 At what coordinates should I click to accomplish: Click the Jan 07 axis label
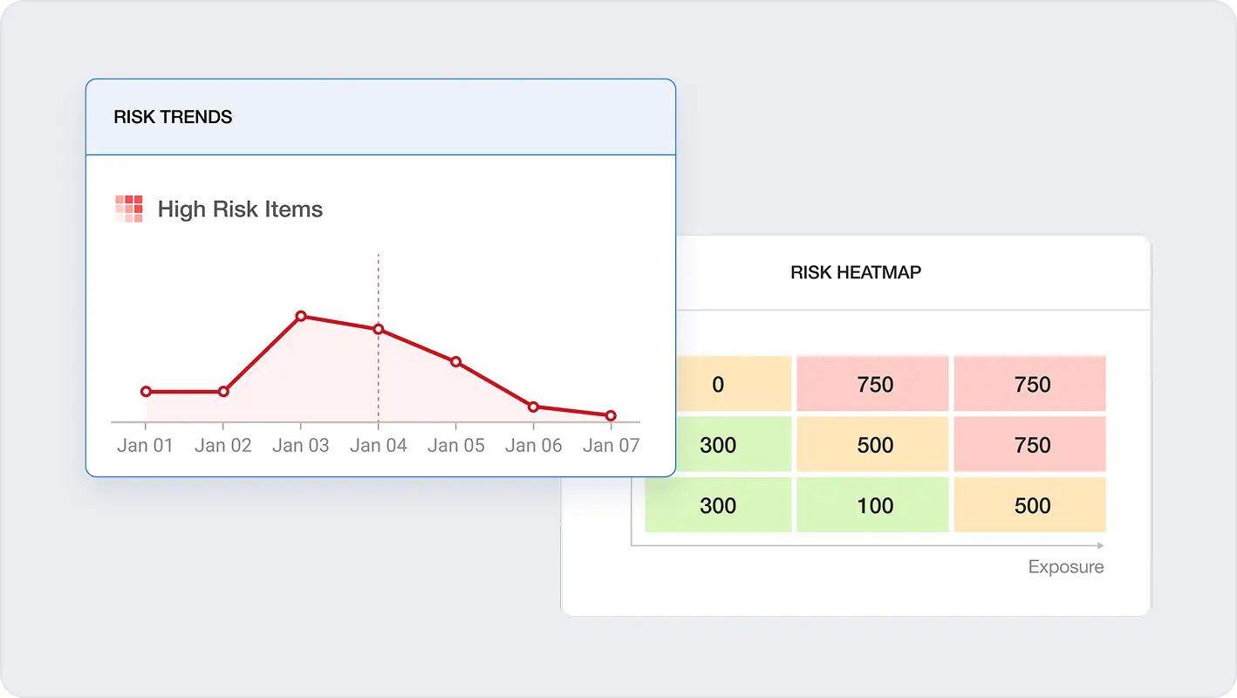pos(611,445)
